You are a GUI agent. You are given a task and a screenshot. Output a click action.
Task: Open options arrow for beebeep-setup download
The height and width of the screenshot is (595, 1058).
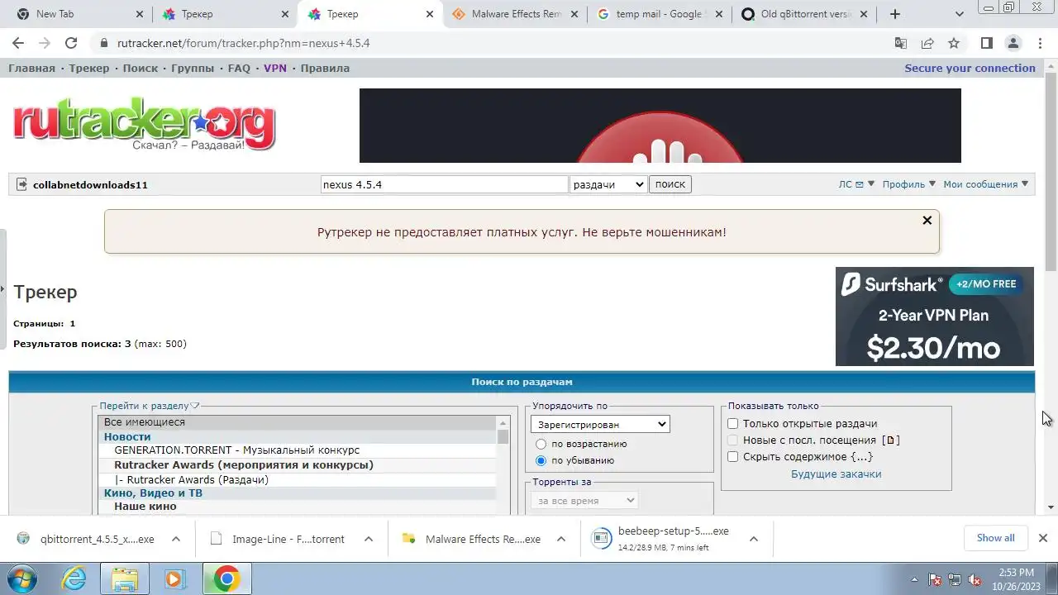click(754, 539)
